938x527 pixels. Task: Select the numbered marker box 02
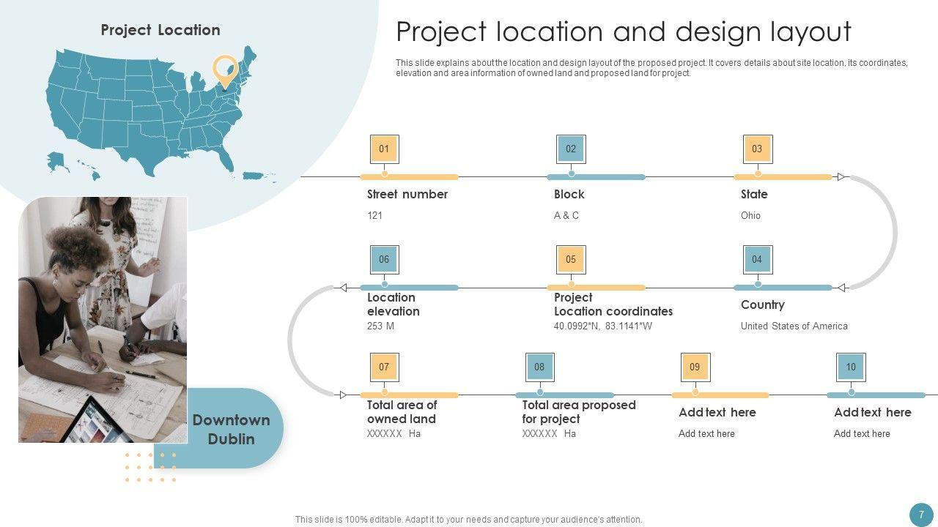coord(571,149)
